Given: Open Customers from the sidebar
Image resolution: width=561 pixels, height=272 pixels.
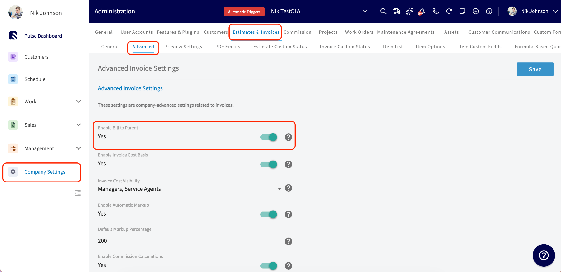Looking at the screenshot, I should (36, 57).
